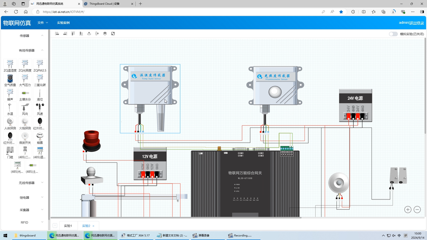Click the fullscreen icon in the canvas toolbar
Screen dimensions: 427x240
pyautogui.click(x=113, y=34)
